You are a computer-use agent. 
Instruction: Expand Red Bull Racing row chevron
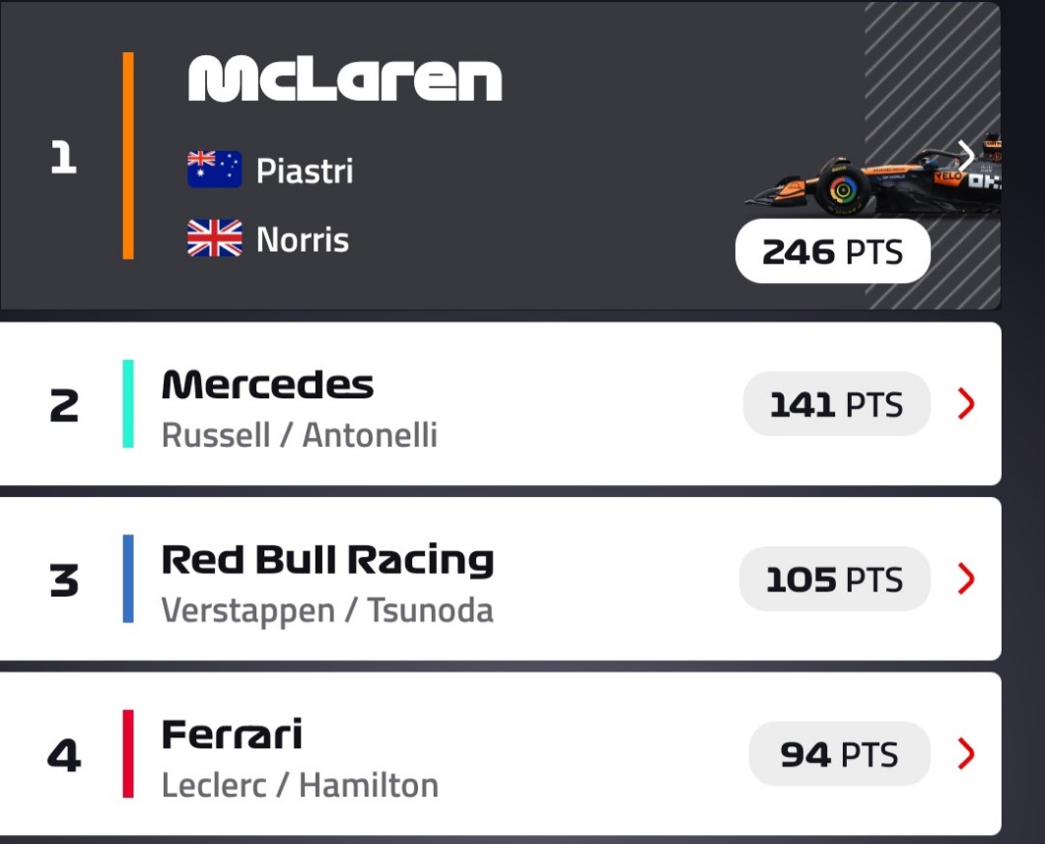click(x=966, y=579)
